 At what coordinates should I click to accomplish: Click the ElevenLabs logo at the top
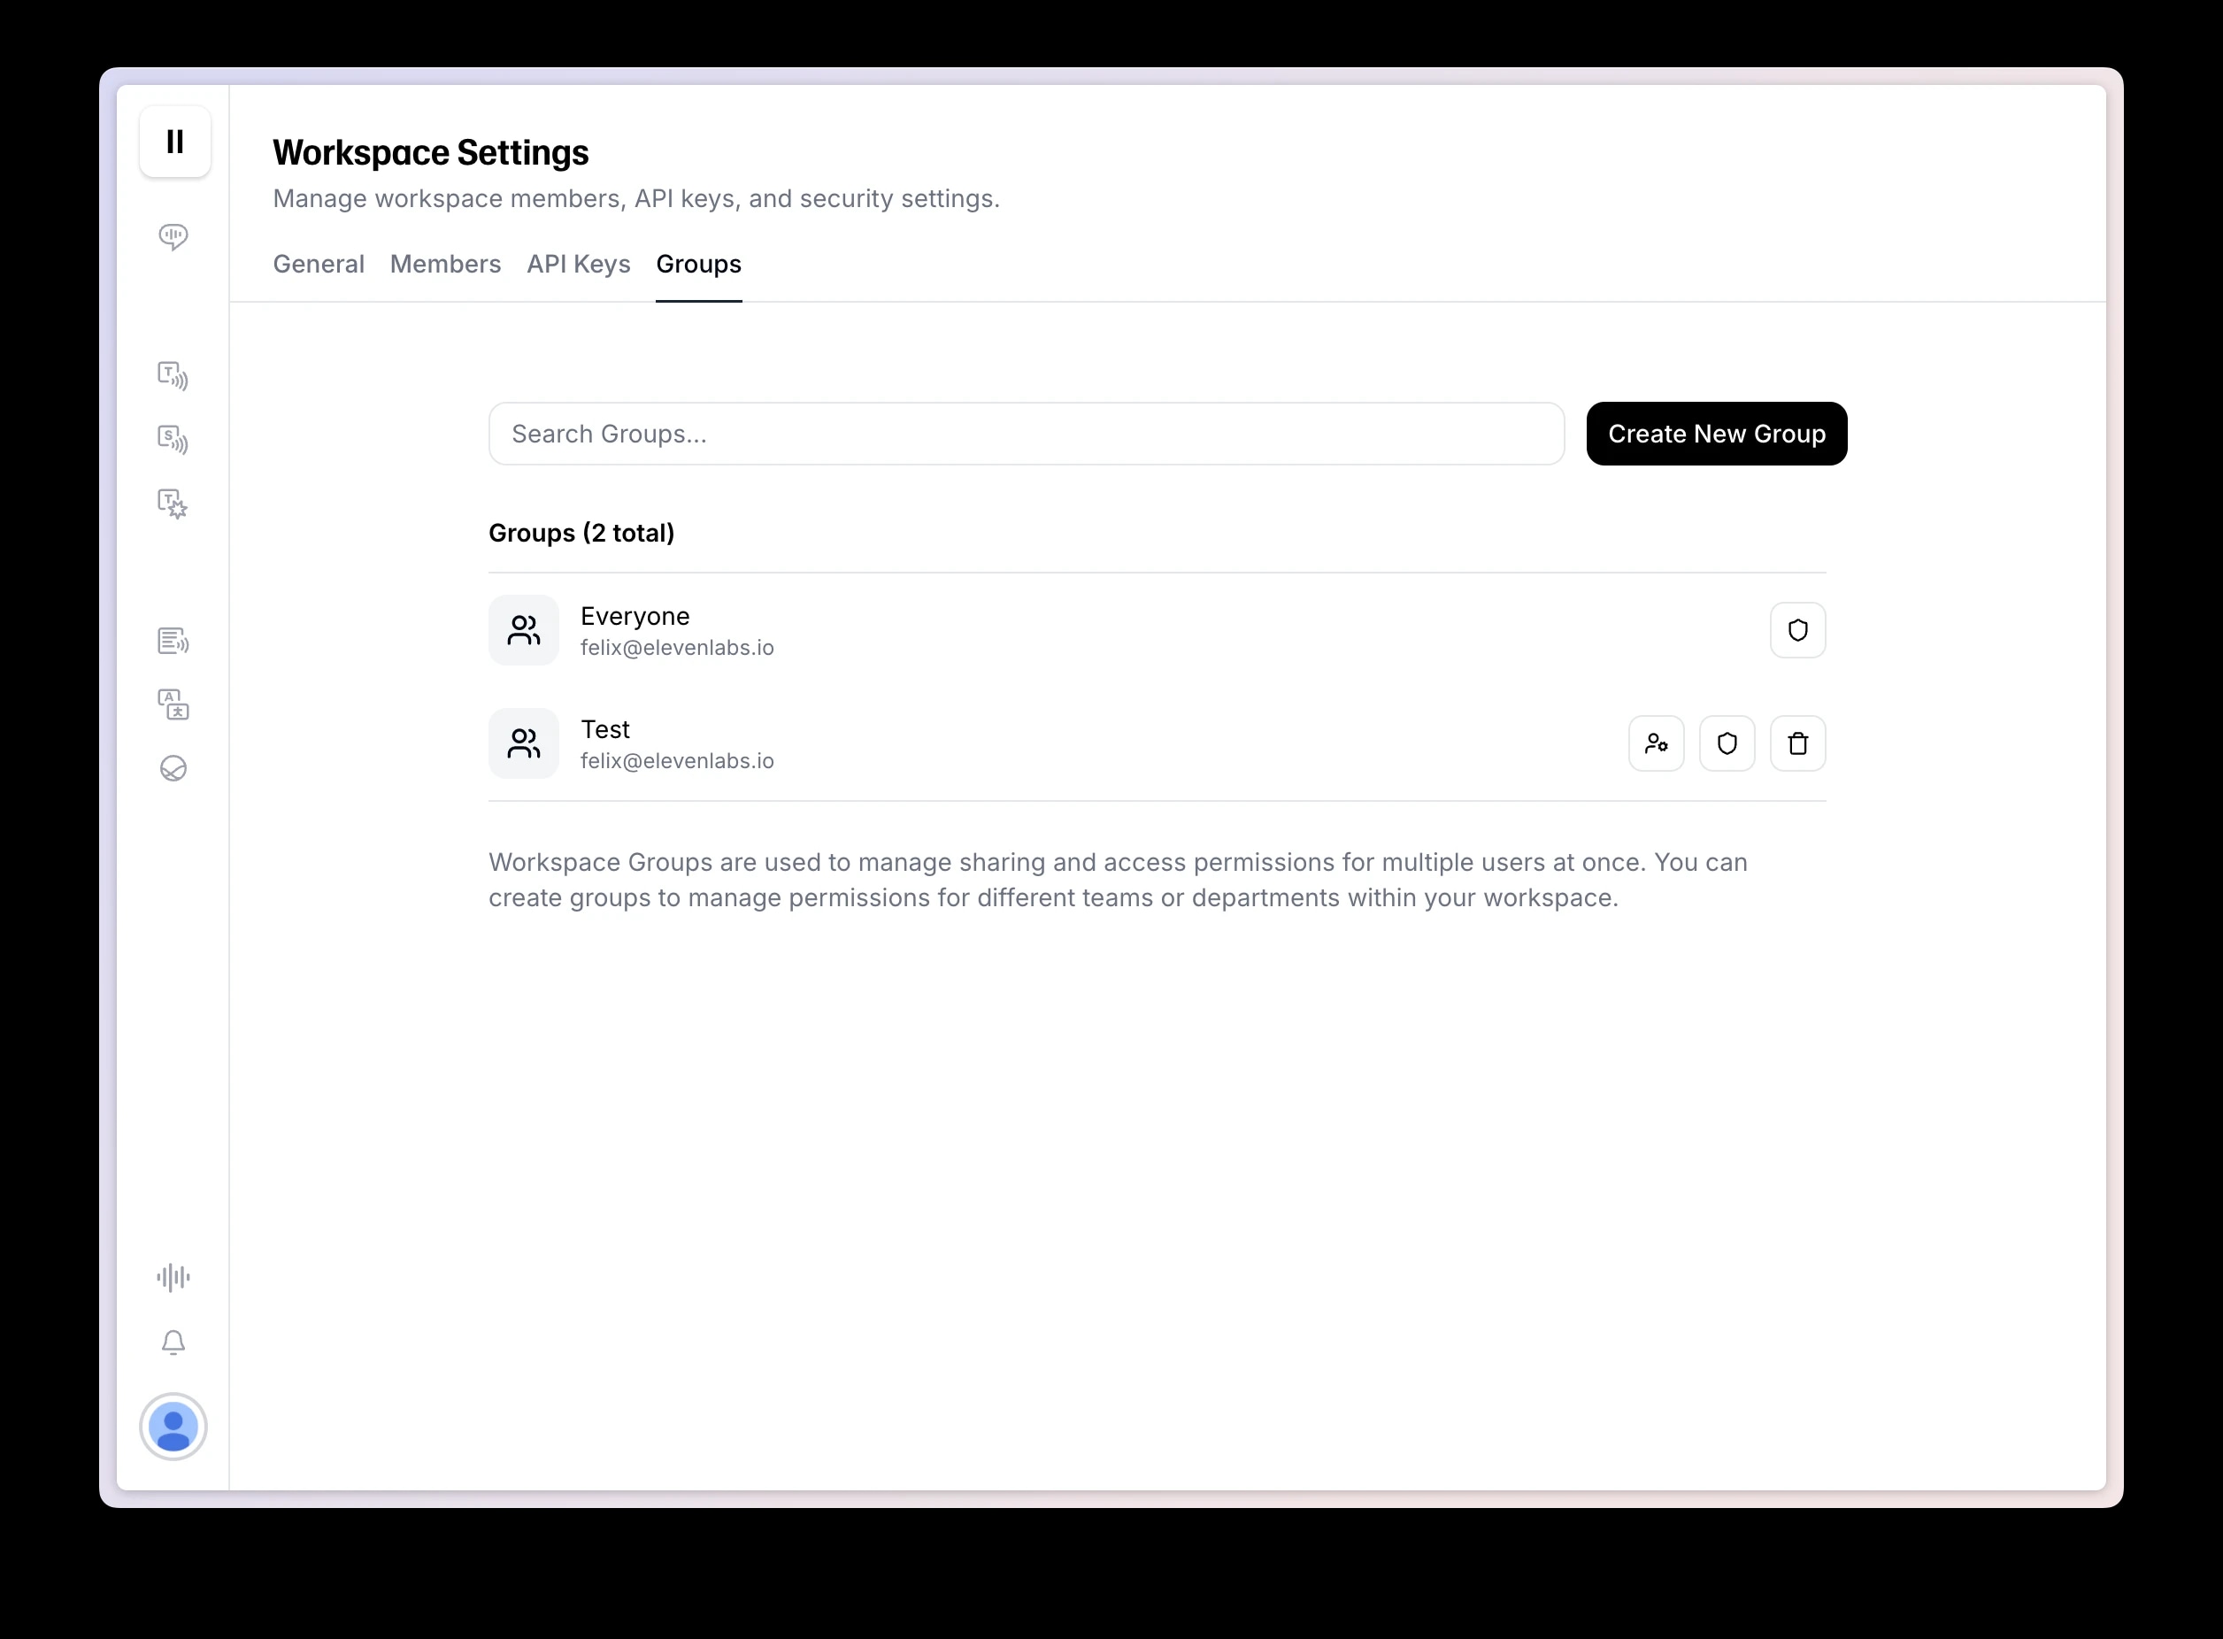pyautogui.click(x=175, y=142)
